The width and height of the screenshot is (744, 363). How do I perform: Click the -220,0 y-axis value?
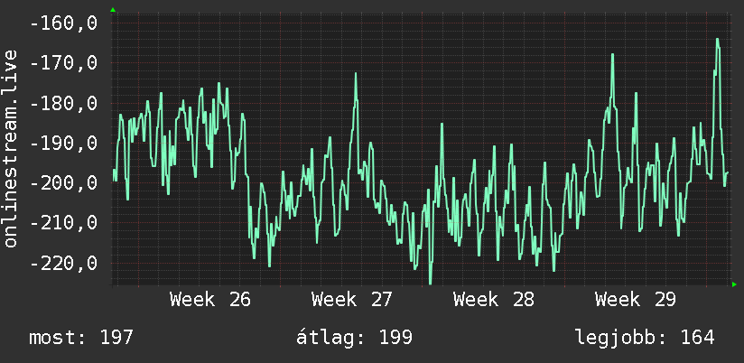click(63, 263)
